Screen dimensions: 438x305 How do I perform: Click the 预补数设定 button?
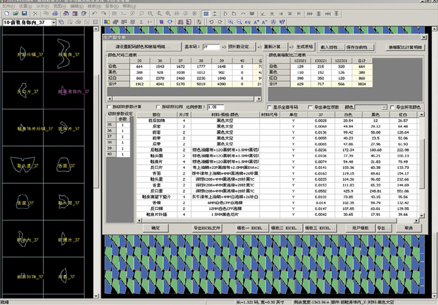[241, 46]
